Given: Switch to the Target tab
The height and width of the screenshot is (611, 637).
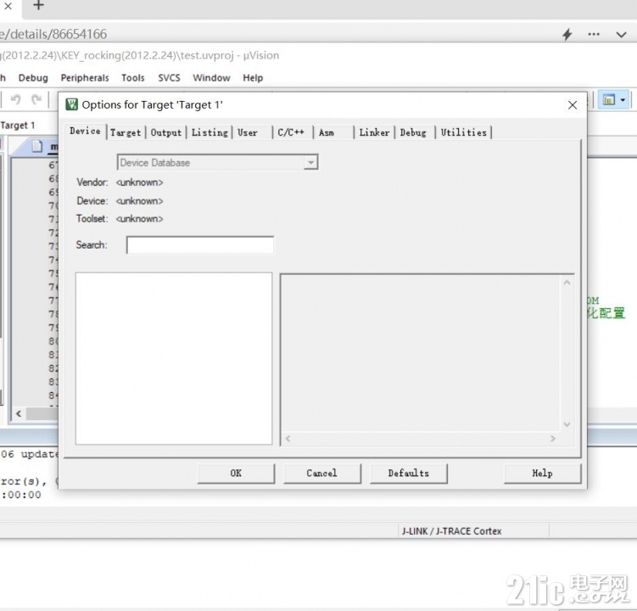Looking at the screenshot, I should tap(126, 132).
